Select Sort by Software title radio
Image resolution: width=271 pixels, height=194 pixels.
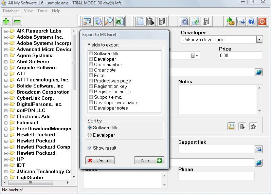pyautogui.click(x=90, y=128)
